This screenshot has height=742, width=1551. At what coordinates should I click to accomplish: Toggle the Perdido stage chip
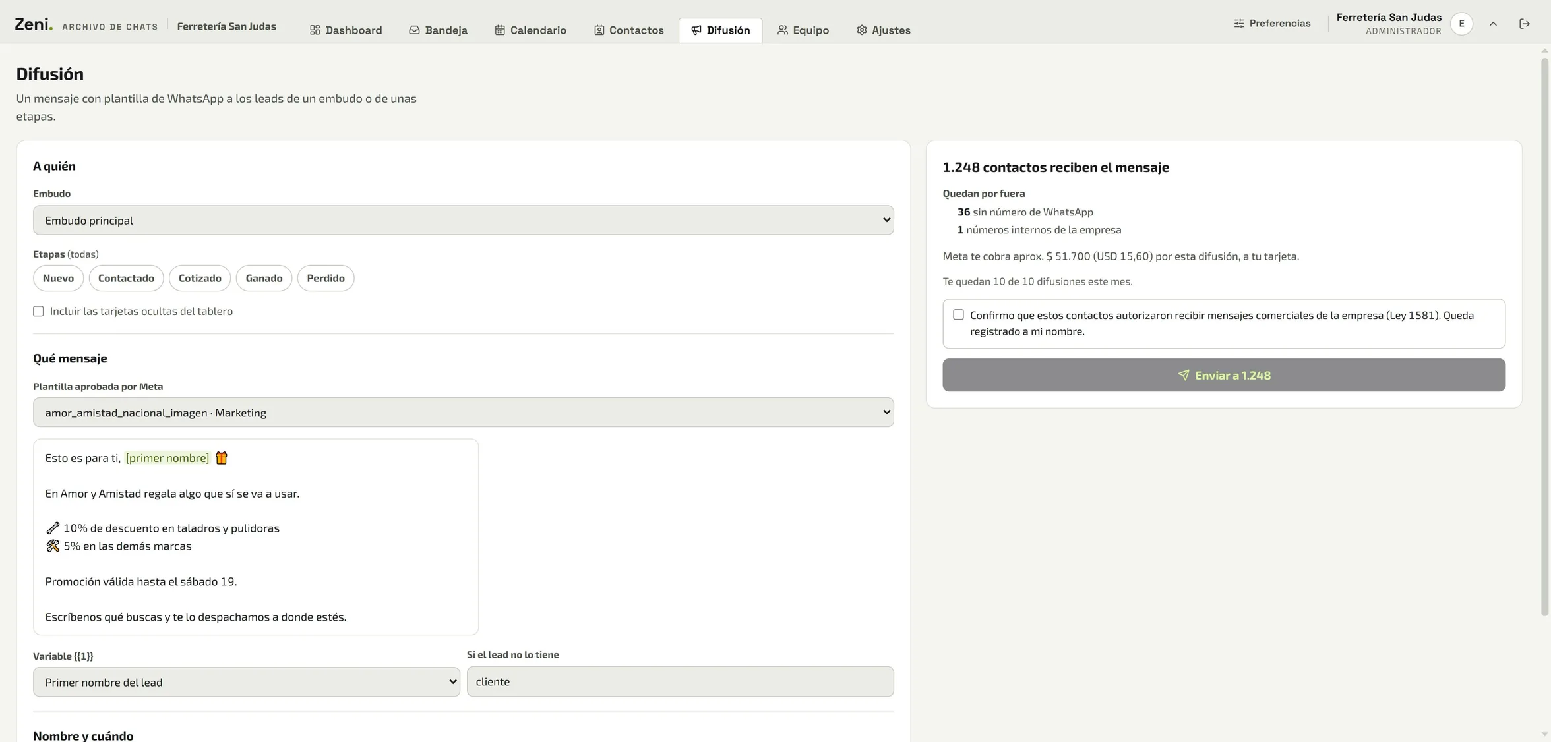pyautogui.click(x=326, y=278)
